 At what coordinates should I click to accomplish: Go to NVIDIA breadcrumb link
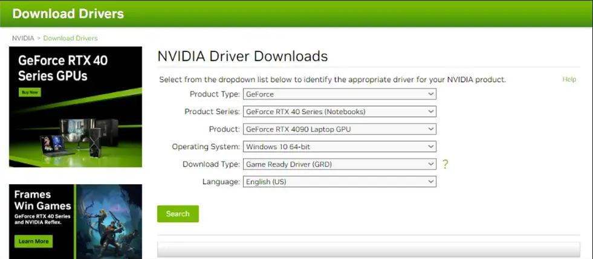23,38
